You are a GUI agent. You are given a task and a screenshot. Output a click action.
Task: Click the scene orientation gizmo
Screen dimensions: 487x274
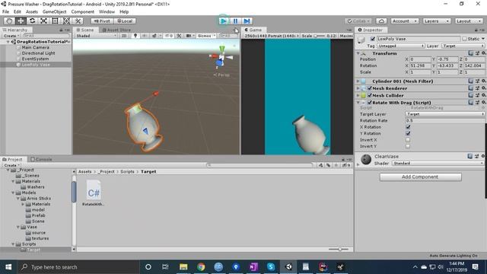point(221,57)
